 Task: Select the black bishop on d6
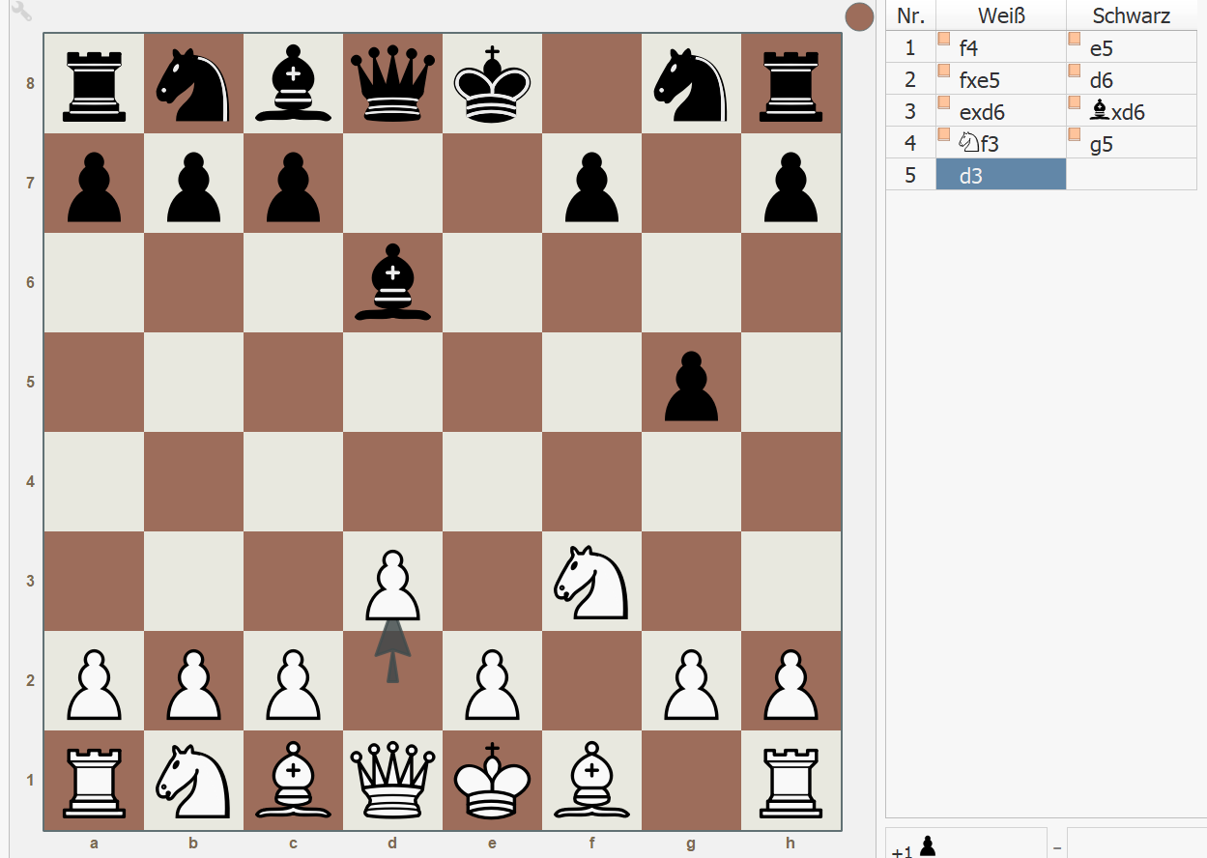tap(392, 283)
